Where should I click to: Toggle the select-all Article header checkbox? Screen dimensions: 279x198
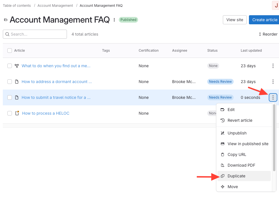click(10, 51)
